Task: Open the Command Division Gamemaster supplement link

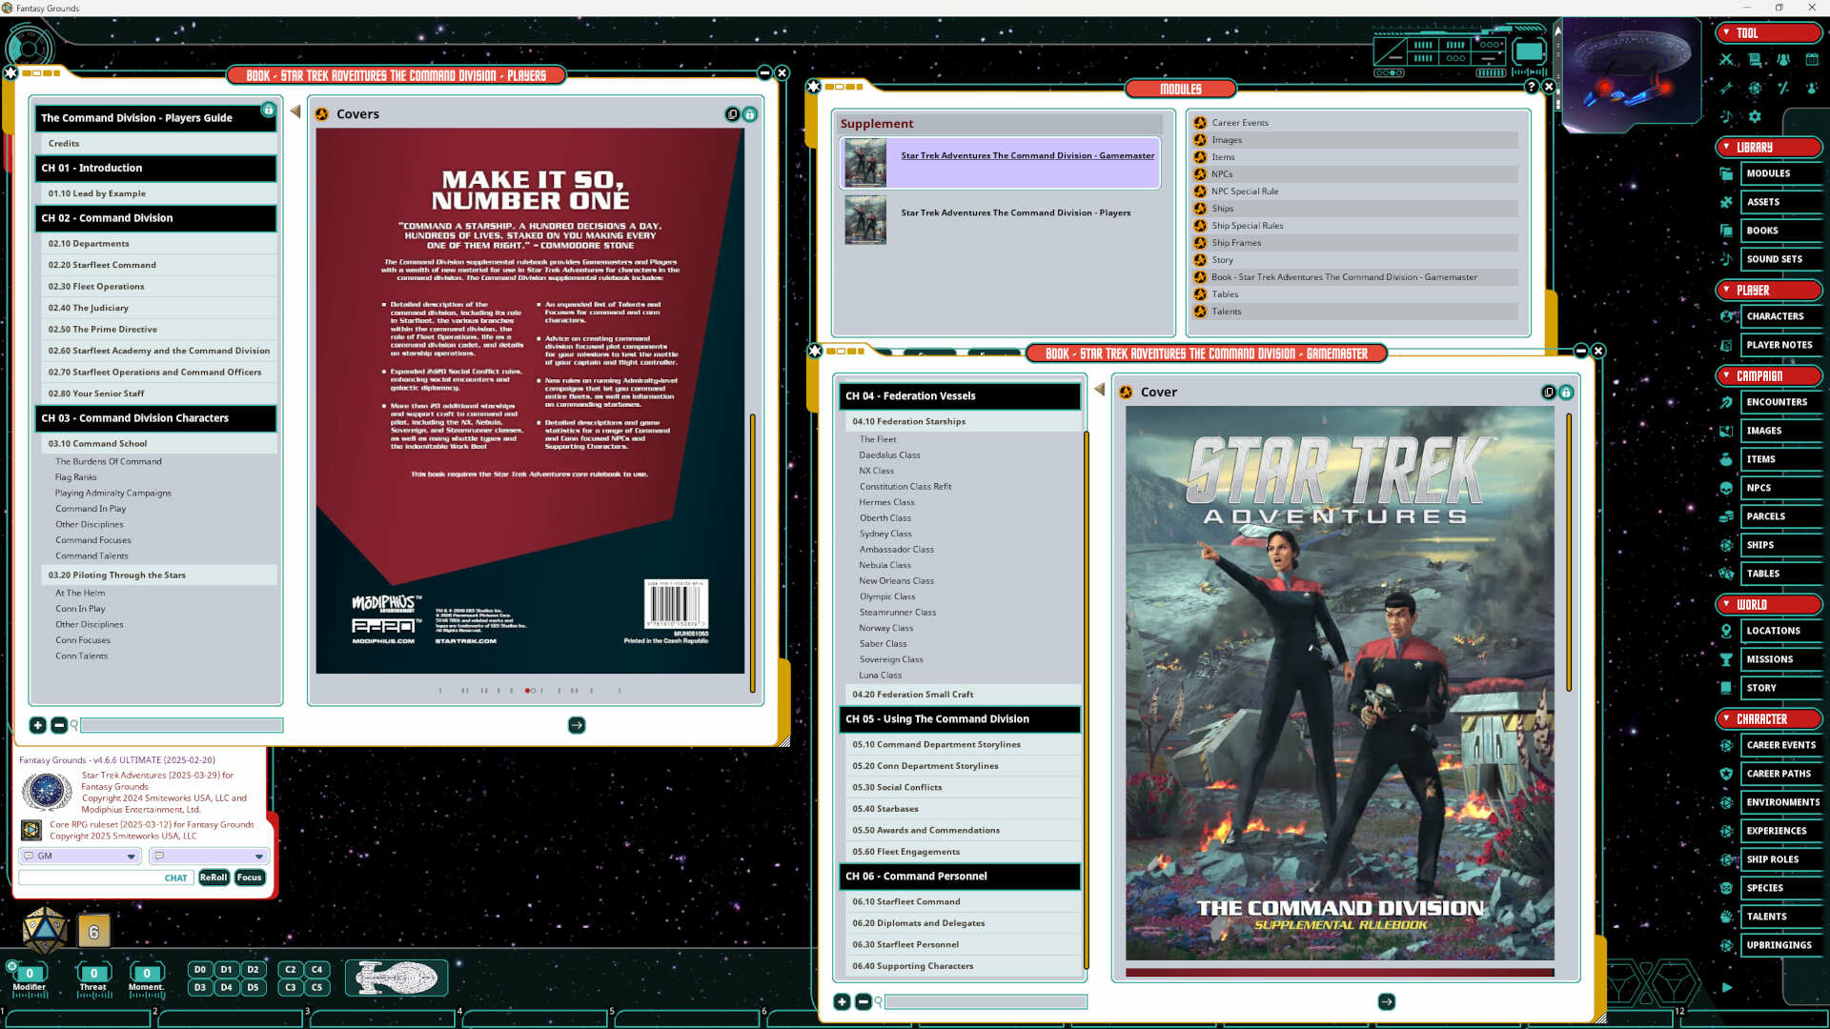Action: coord(1027,155)
